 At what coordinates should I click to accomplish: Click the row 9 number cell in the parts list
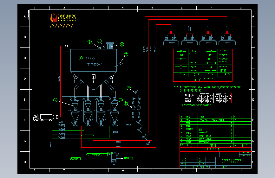coord(182,117)
